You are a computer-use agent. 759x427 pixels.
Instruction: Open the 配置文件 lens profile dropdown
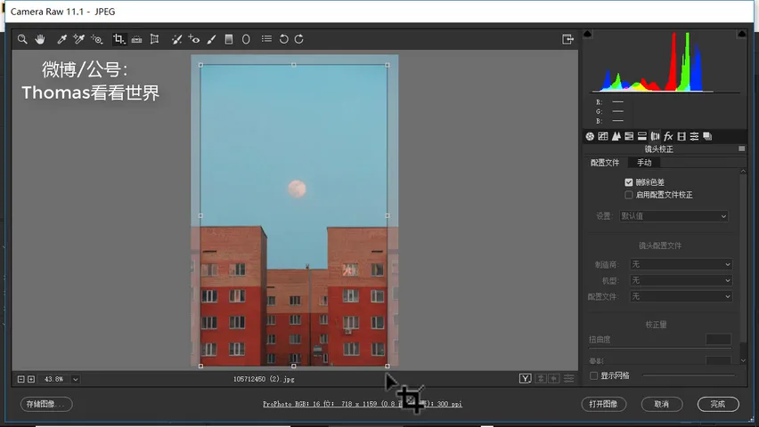click(681, 296)
